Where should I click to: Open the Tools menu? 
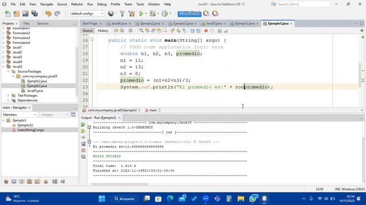(x=140, y=4)
